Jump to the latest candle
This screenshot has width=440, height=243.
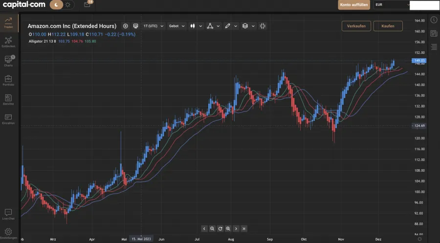244,229
